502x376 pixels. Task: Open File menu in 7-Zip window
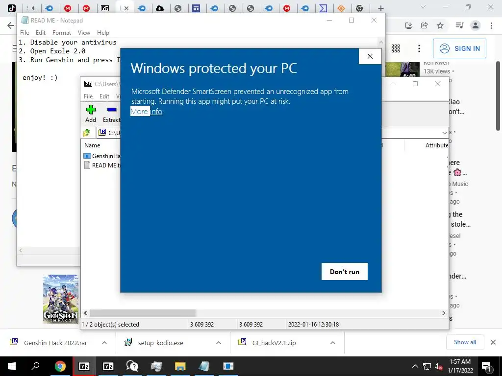tap(88, 96)
